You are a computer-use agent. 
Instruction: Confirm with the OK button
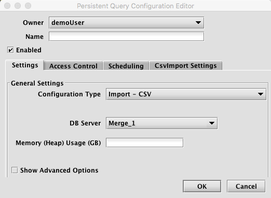click(202, 186)
